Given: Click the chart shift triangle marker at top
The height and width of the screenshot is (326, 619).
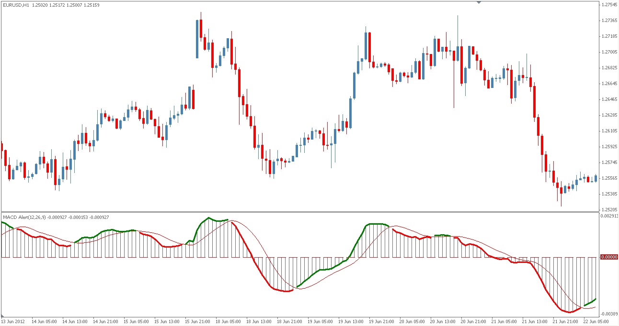Looking at the screenshot, I should click(478, 2).
